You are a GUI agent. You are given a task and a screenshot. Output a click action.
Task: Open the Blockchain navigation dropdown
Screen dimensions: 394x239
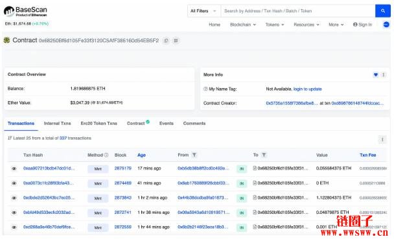pyautogui.click(x=243, y=25)
